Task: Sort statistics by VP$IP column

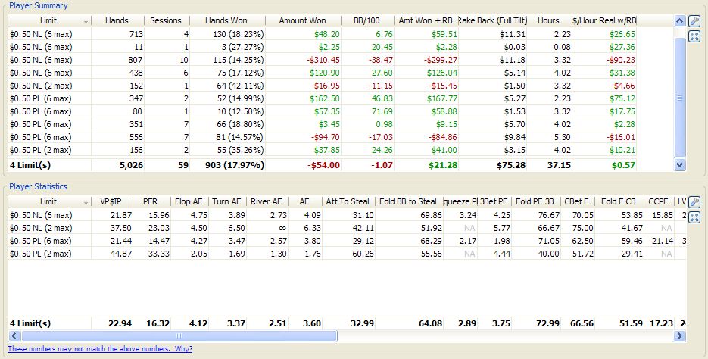Action: [x=116, y=201]
